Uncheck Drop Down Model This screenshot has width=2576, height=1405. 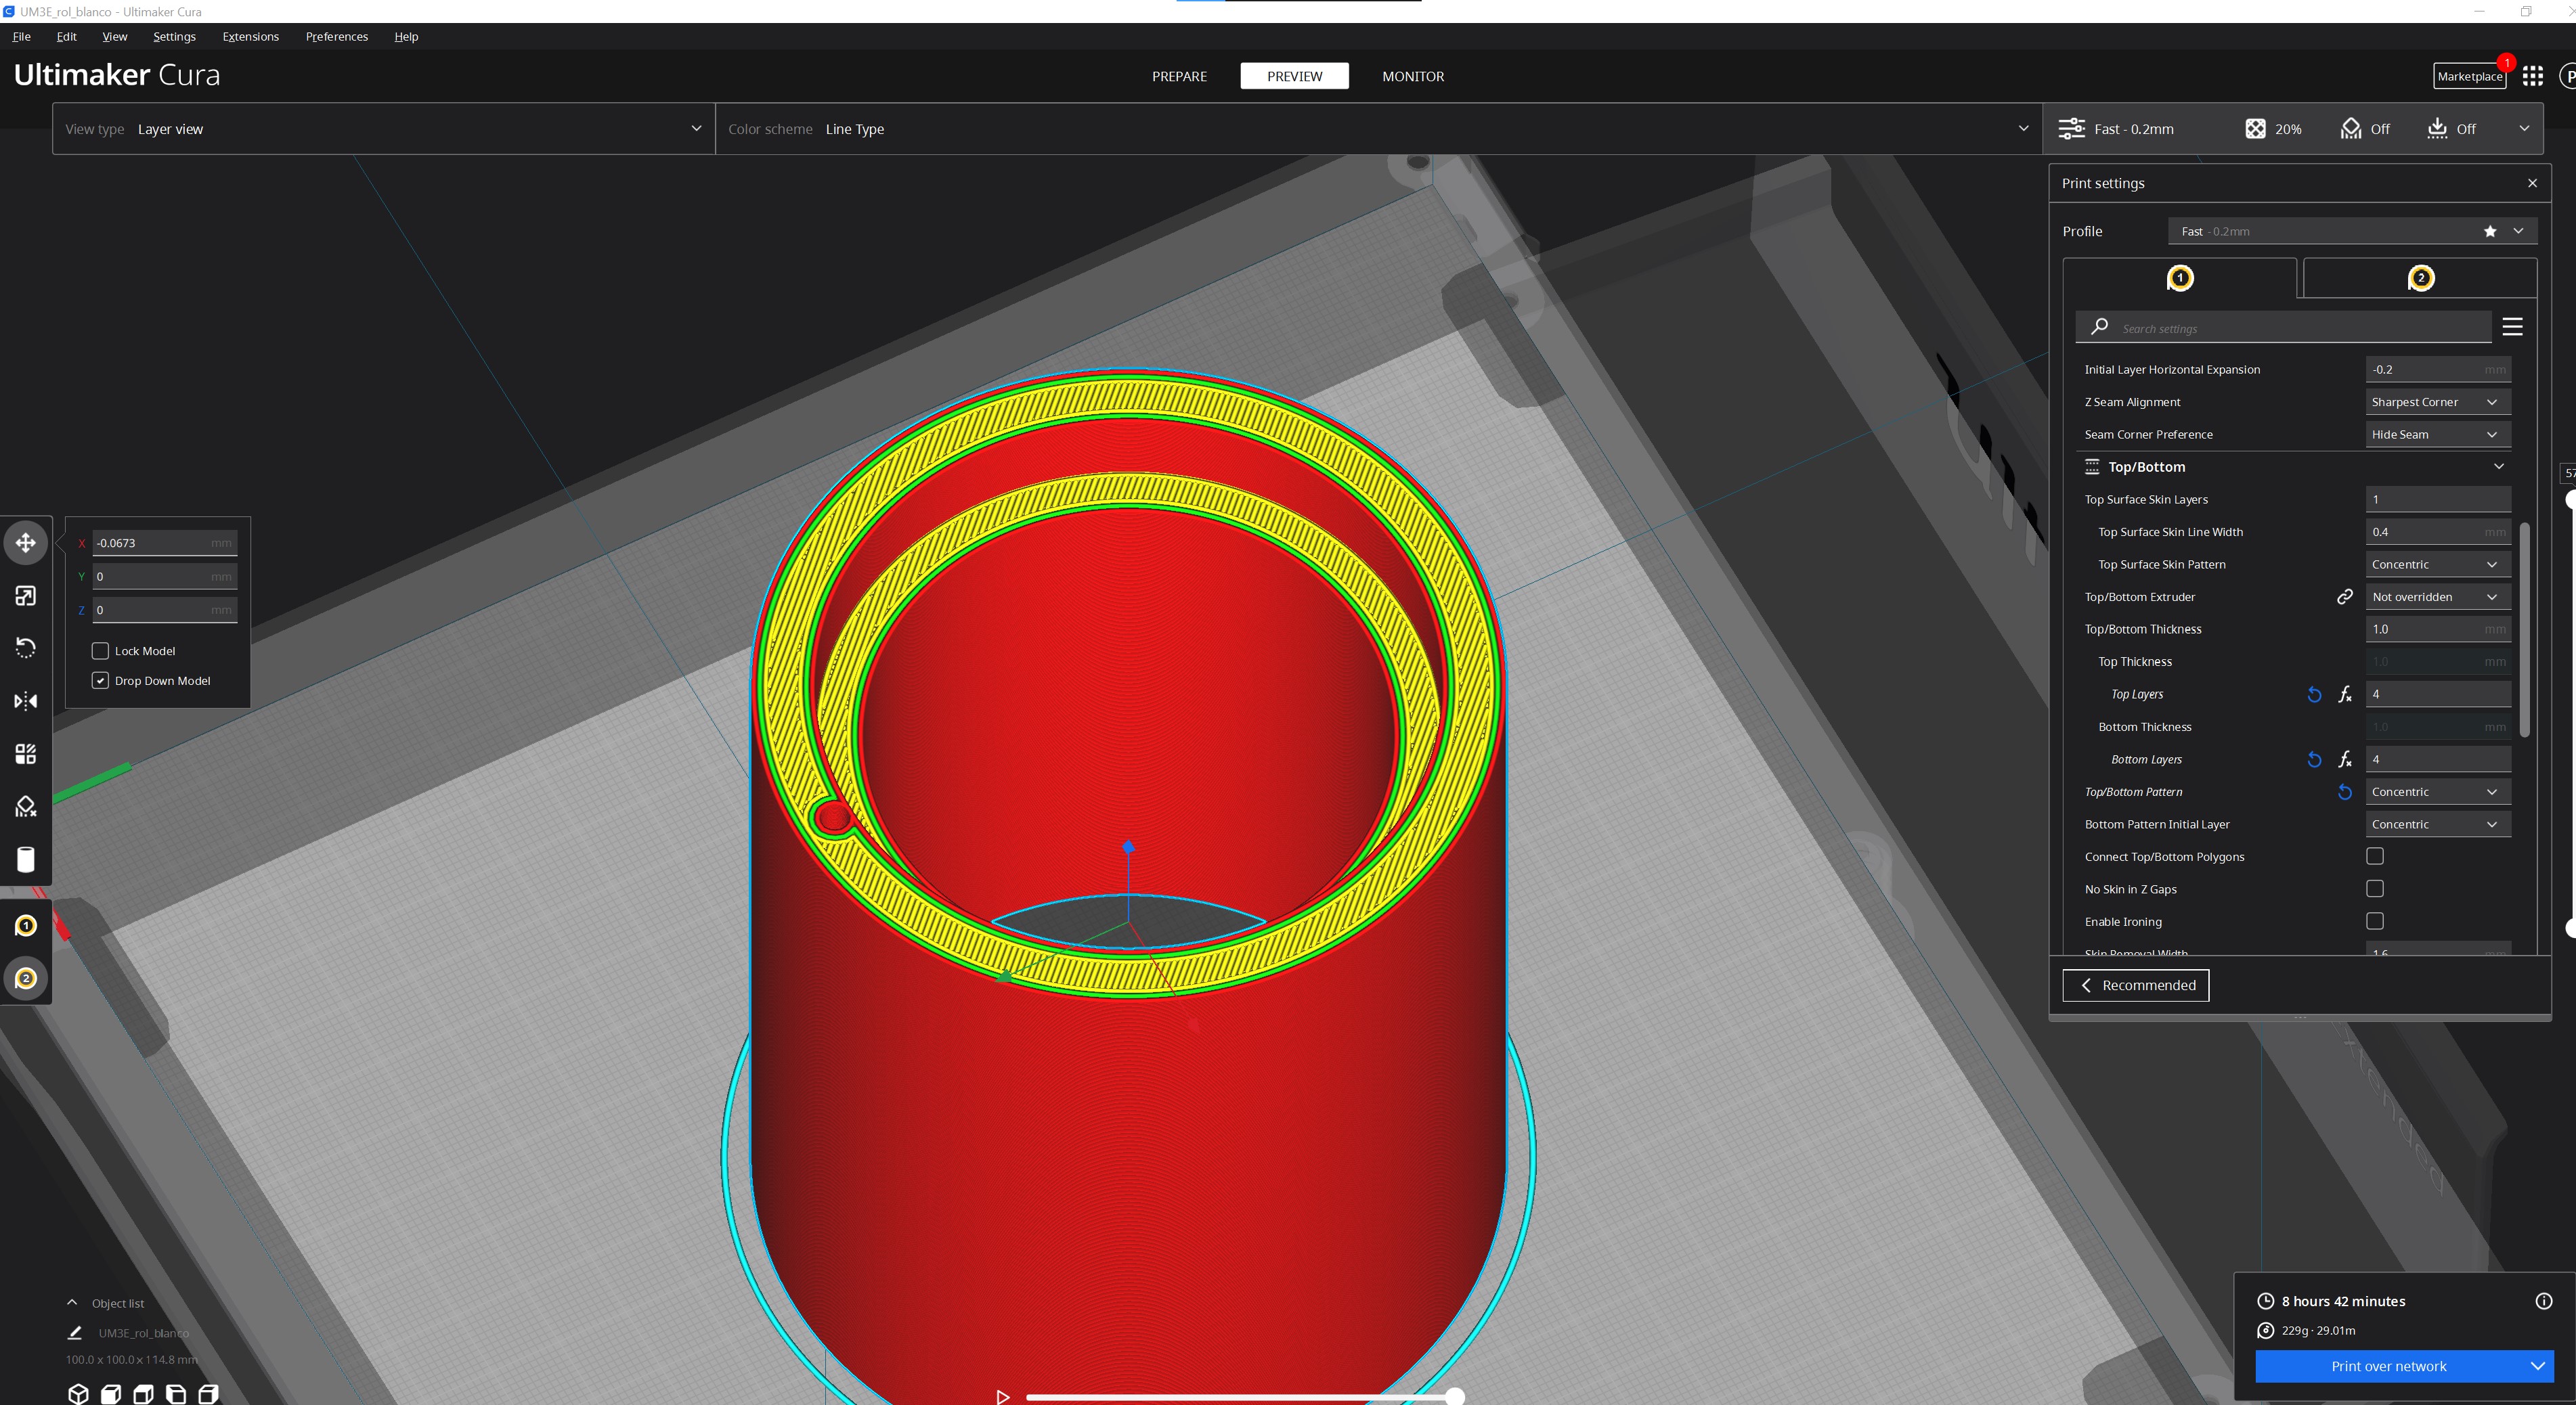(100, 680)
